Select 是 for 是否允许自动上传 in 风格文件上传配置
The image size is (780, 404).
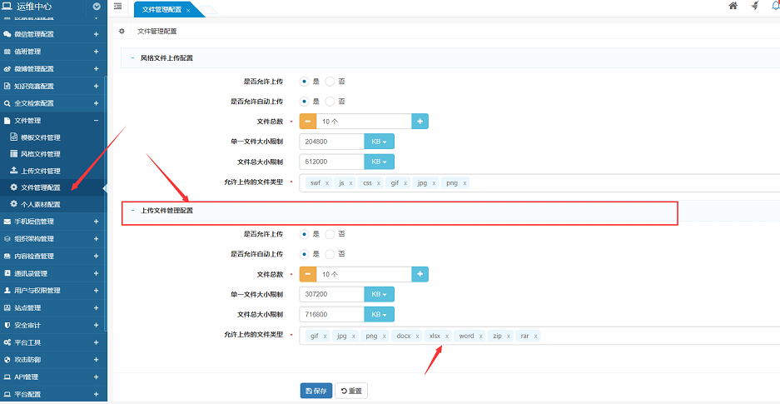[x=305, y=102]
